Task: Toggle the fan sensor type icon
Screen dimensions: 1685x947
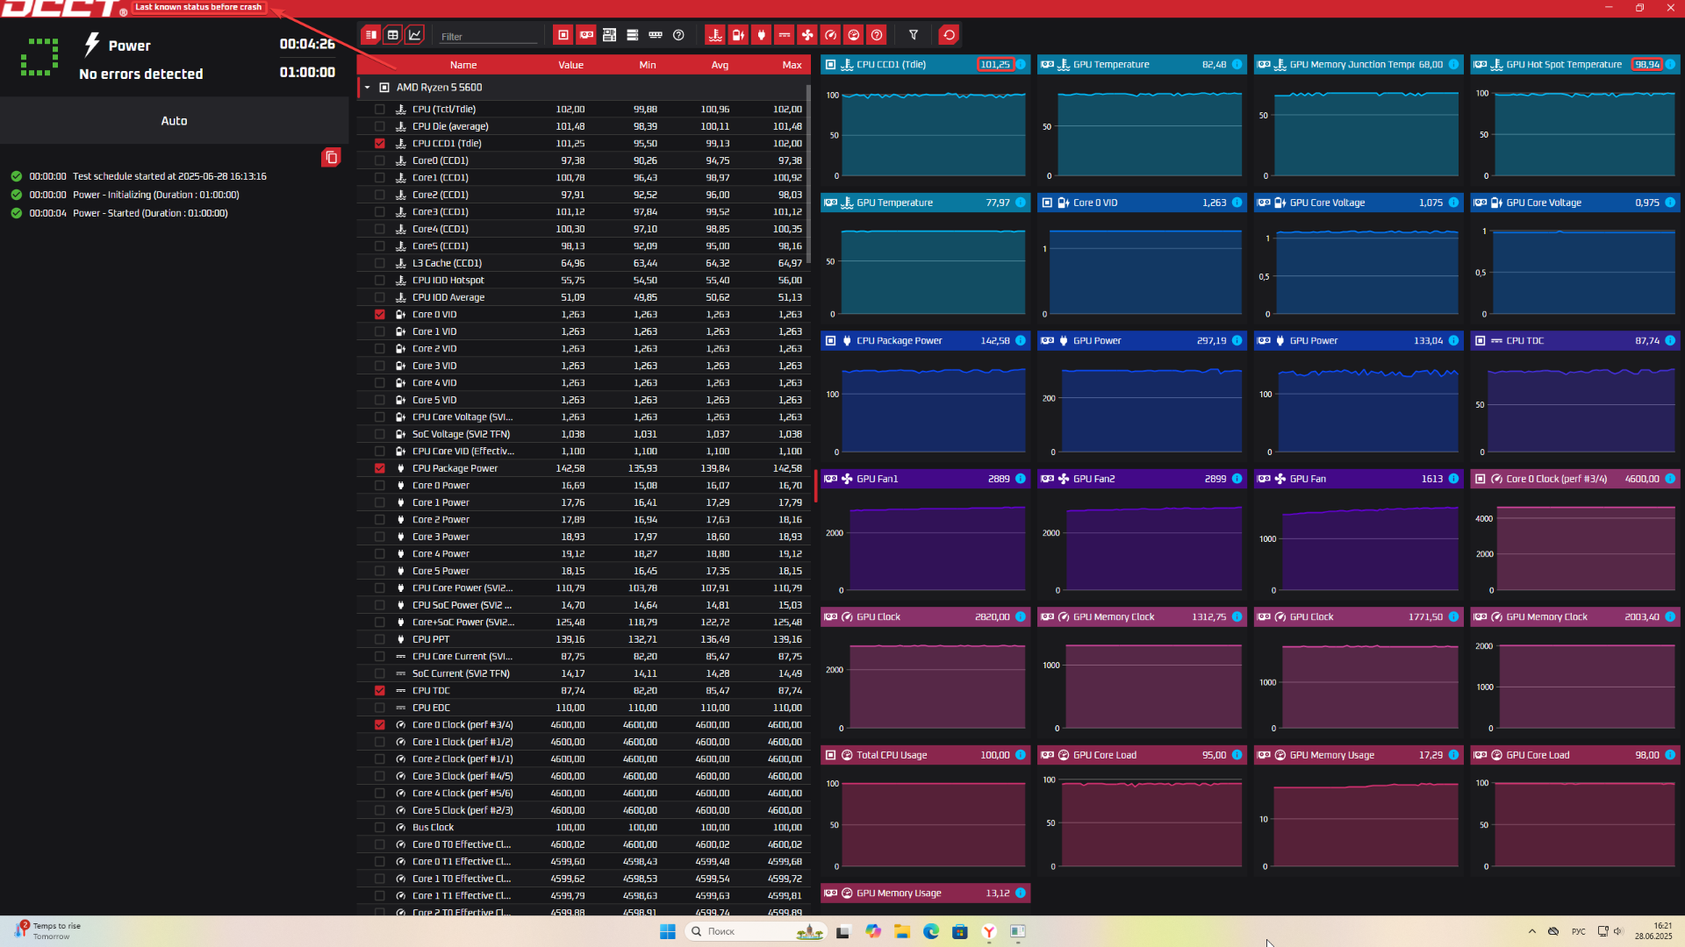Action: coord(807,35)
